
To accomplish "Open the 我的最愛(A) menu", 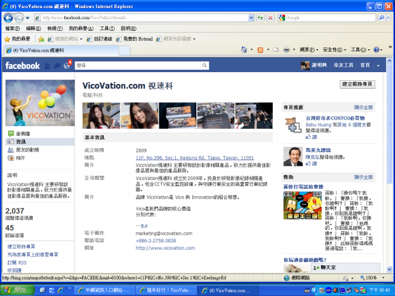I will [x=81, y=28].
